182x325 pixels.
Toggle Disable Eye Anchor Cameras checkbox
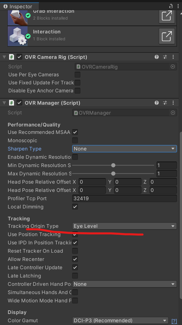77,91
